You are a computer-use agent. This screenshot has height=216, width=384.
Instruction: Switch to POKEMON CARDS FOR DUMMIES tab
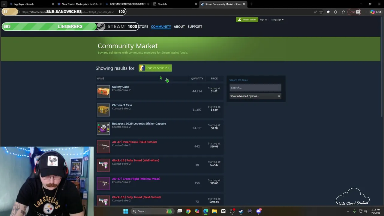(127, 4)
